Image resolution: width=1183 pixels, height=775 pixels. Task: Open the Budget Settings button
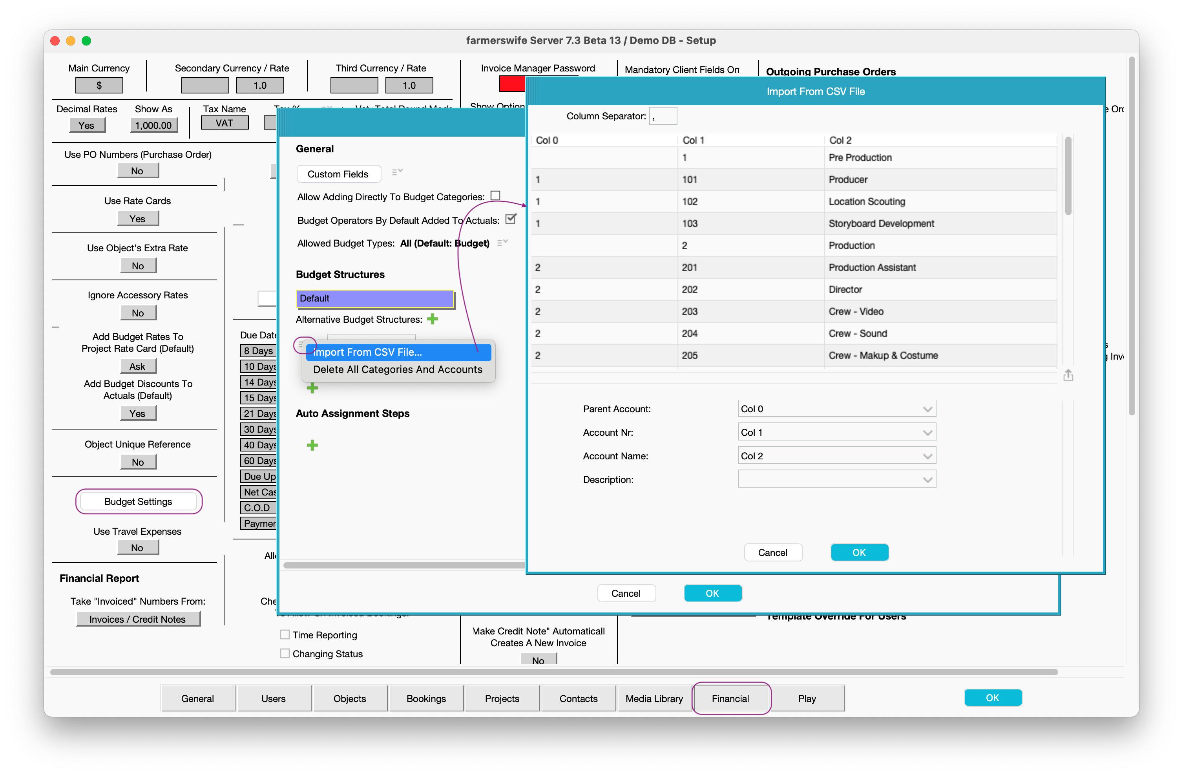pyautogui.click(x=138, y=501)
